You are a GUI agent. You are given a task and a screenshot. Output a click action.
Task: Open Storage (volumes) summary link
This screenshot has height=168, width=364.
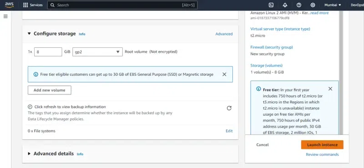click(267, 65)
